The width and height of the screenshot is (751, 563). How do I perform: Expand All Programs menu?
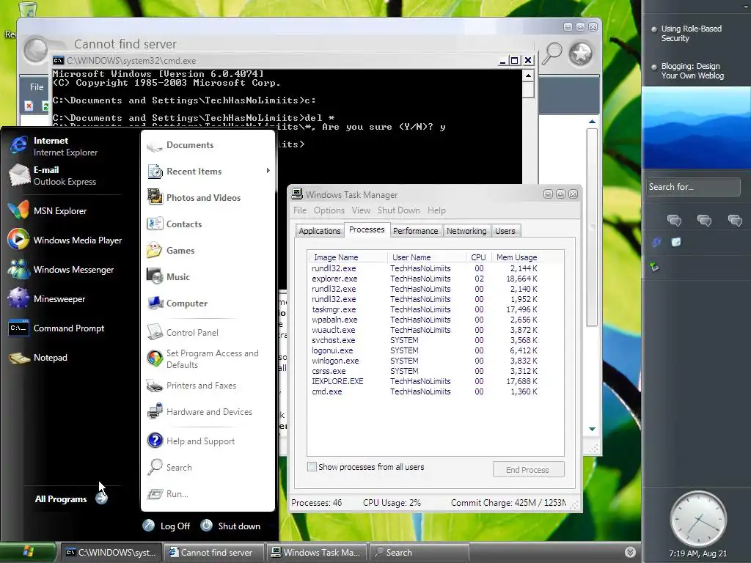[x=71, y=498]
